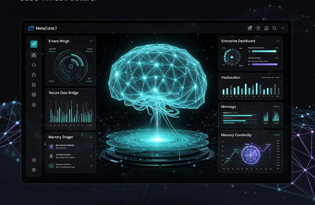Viewport: 315px width, 205px height.
Task: Select the highlighted teal sidebar icon at top
Action: (34, 44)
